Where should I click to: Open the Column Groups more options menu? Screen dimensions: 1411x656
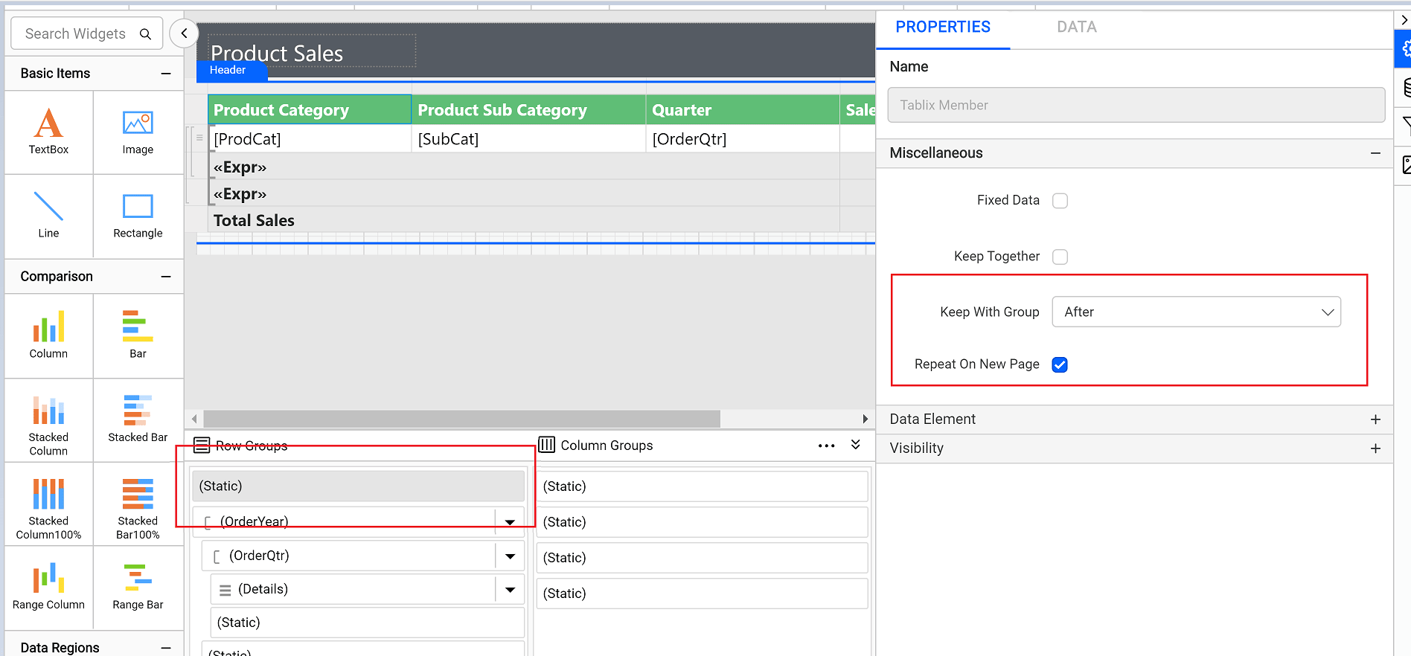(826, 446)
